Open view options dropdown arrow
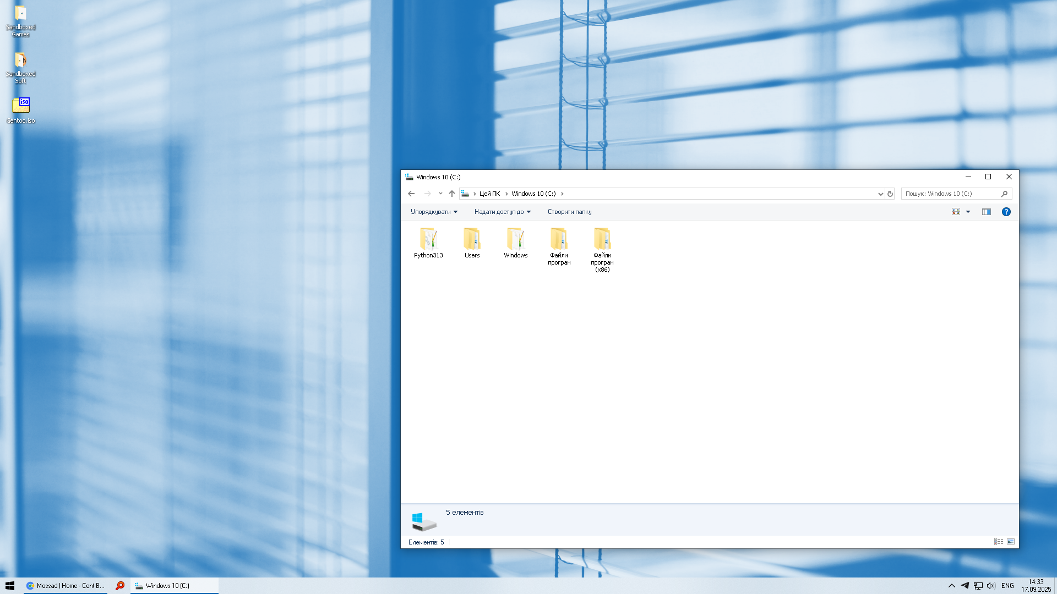The image size is (1057, 594). 968,212
